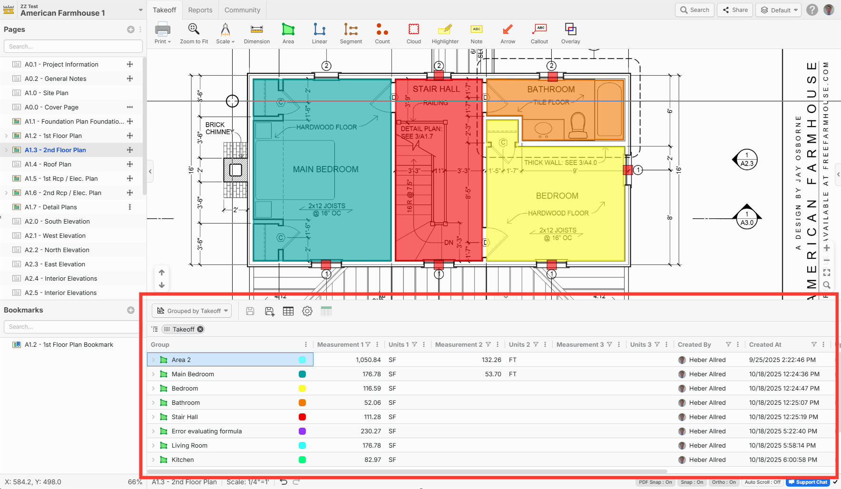The height and width of the screenshot is (489, 841).
Task: Click the Dimension tool
Action: coord(256,33)
